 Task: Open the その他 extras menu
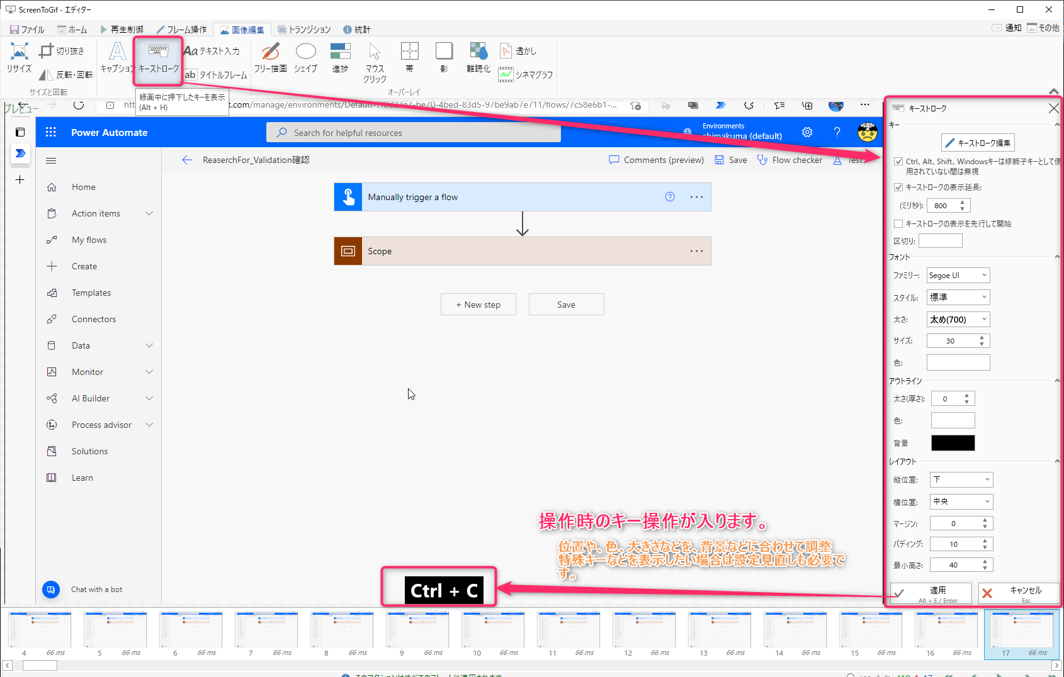[x=1043, y=28]
